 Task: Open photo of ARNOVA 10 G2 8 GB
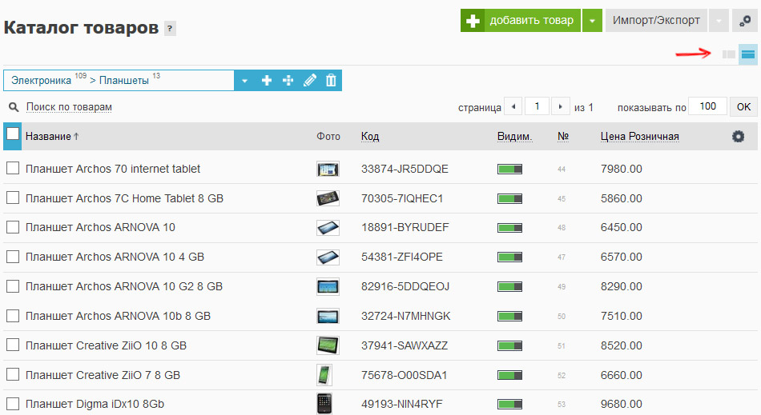point(328,287)
